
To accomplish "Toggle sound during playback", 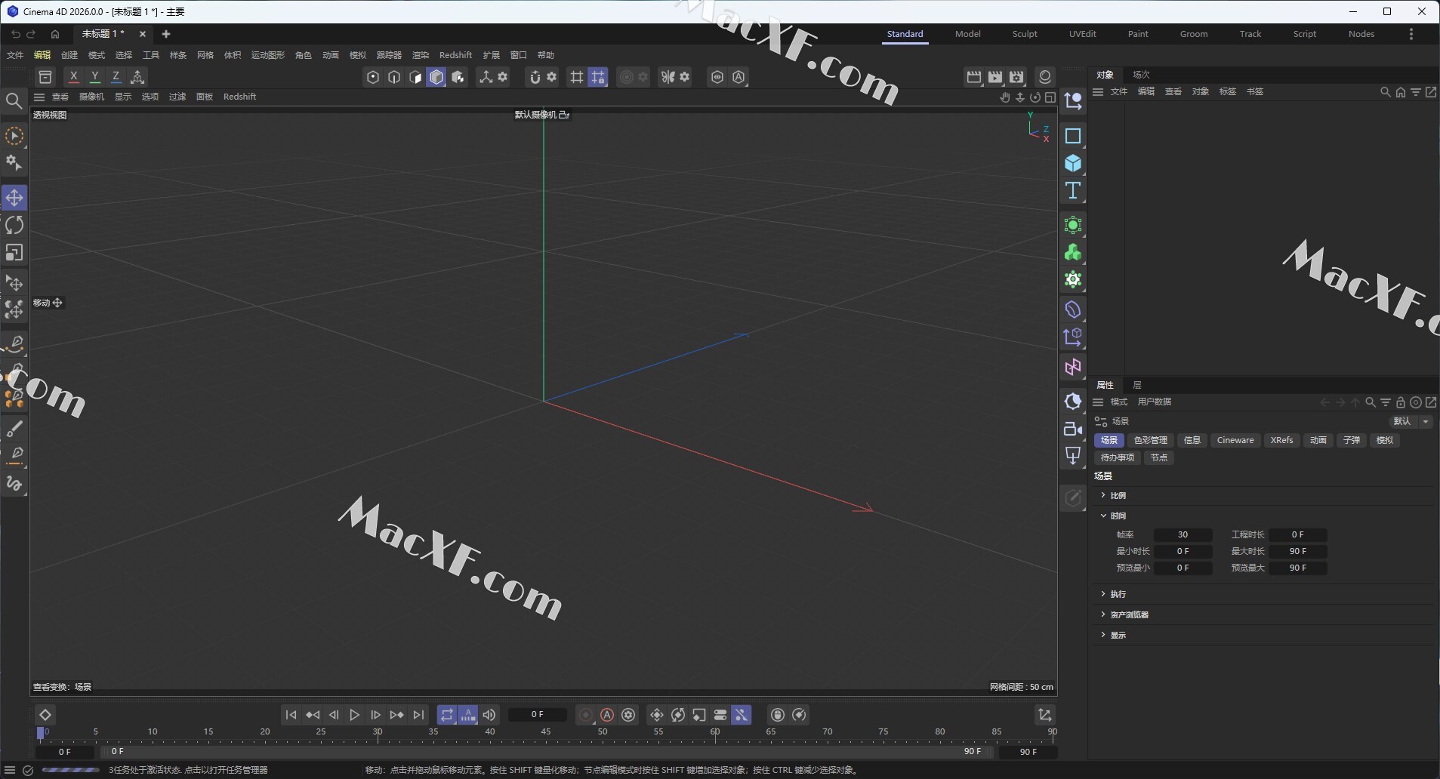I will pos(489,715).
